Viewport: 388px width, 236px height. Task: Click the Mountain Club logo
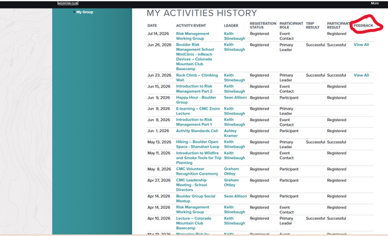tap(68, 3)
